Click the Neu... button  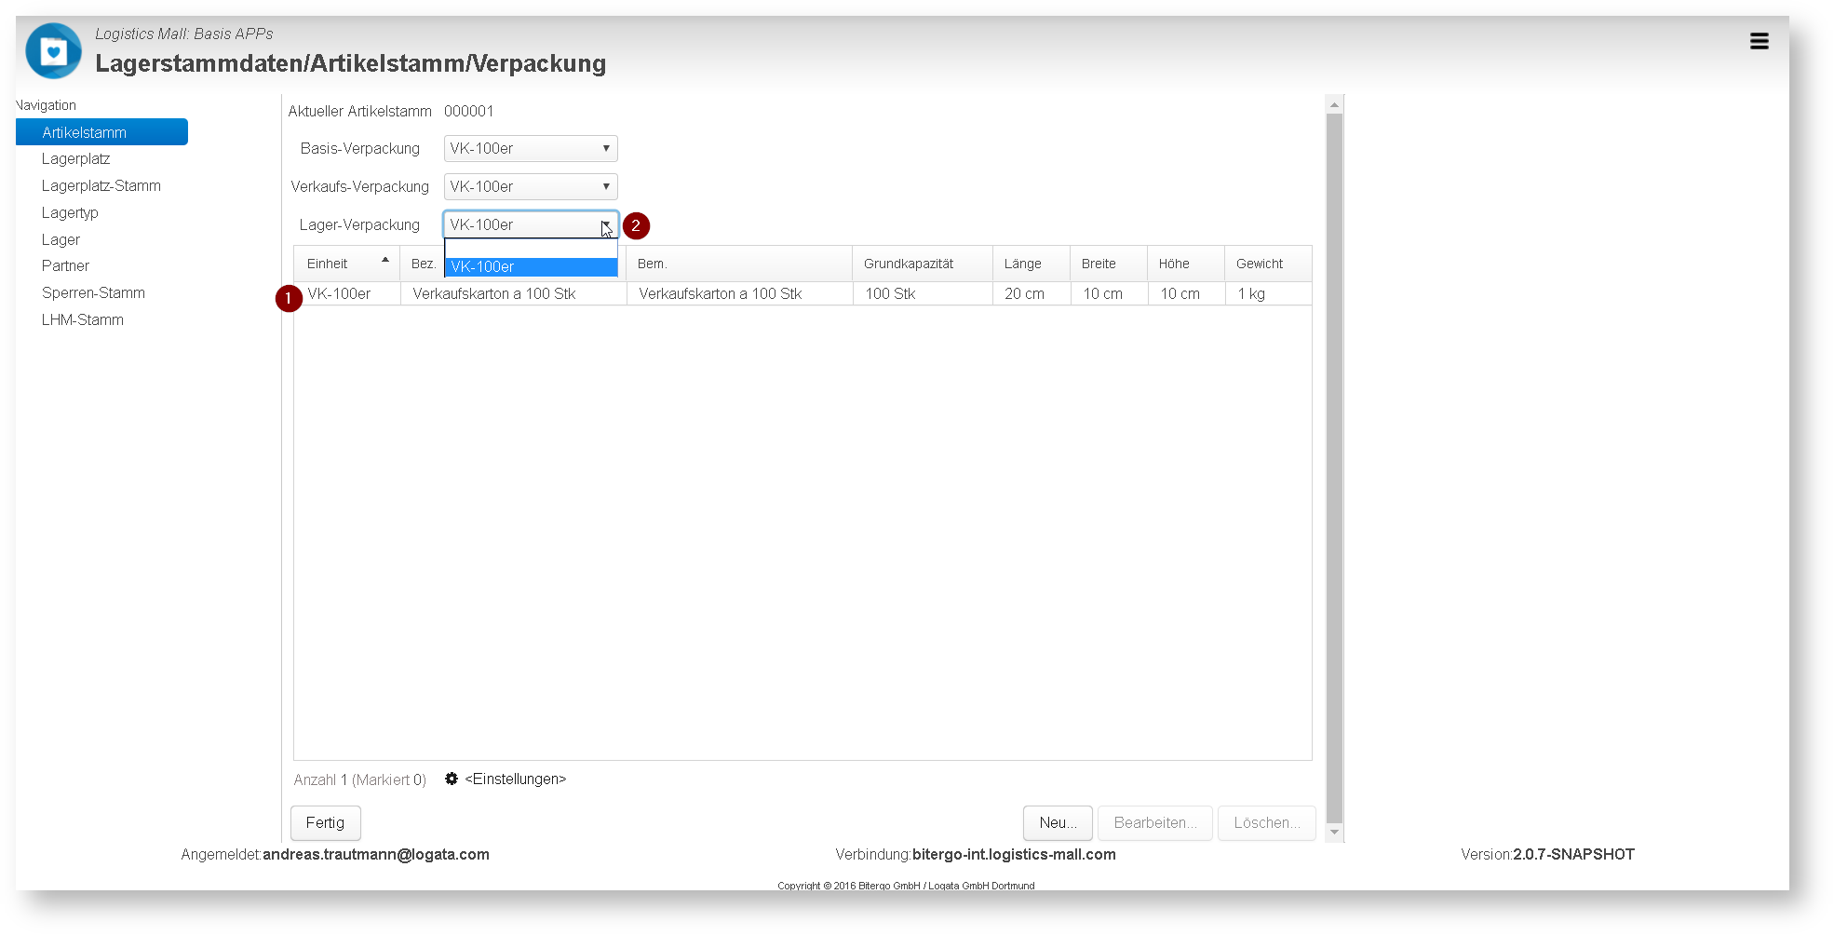point(1058,823)
